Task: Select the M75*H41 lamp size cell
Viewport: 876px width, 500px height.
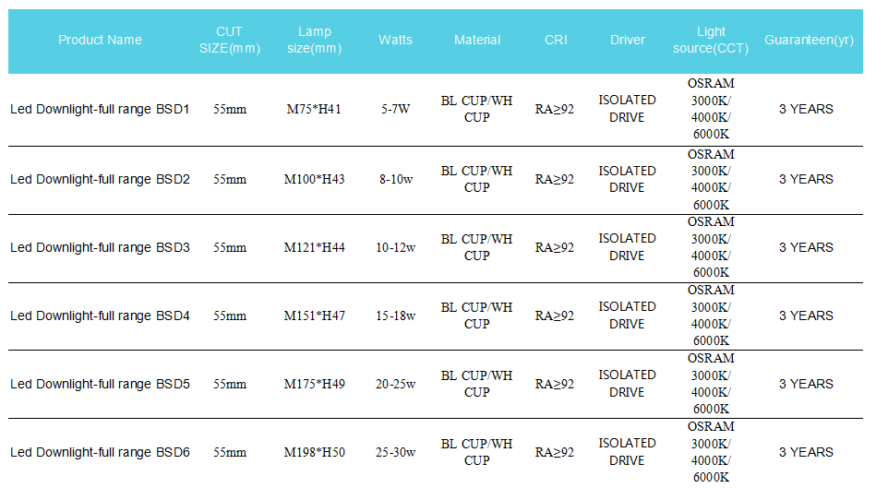Action: (314, 110)
